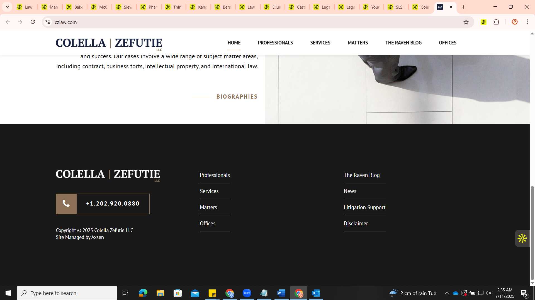Viewport: 535px width, 300px height.
Task: Open footer The Raven Blog link
Action: pyautogui.click(x=361, y=175)
